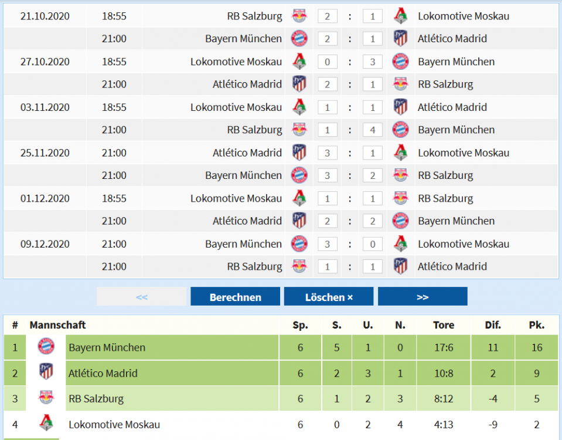Click RB Salzburg logo in standings table
The width and height of the screenshot is (562, 440).
(x=46, y=398)
